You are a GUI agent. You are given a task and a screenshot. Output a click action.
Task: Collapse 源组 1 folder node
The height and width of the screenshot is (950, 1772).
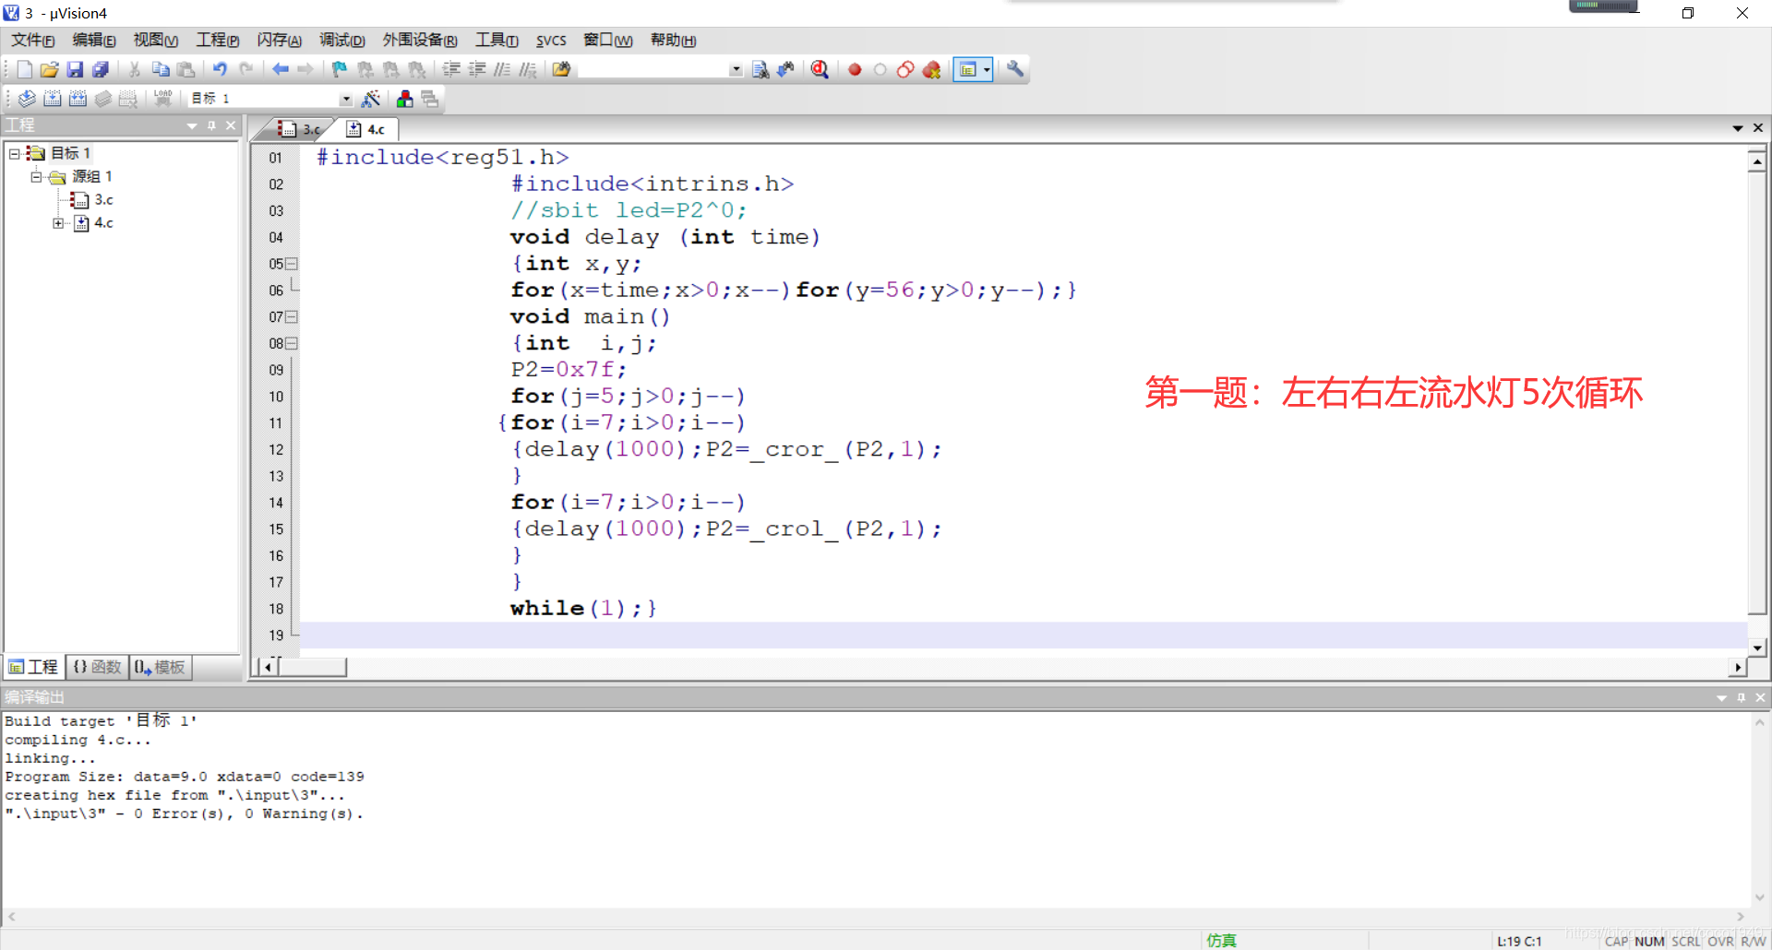[36, 176]
